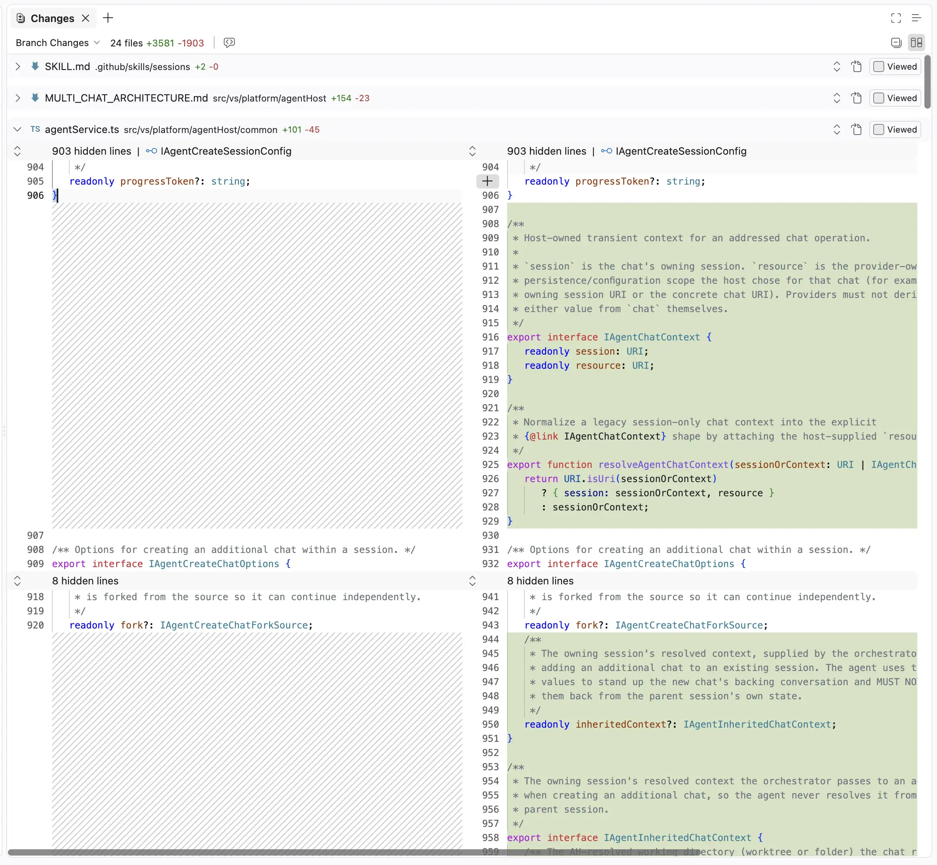Expand all lines for agentService.ts
The image size is (937, 865).
coord(837,129)
